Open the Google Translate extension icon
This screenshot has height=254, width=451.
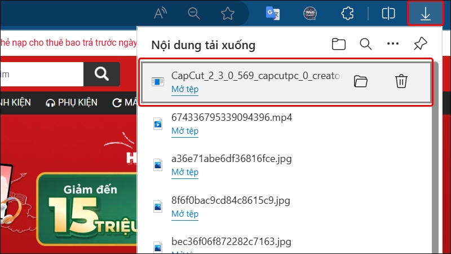pos(273,13)
